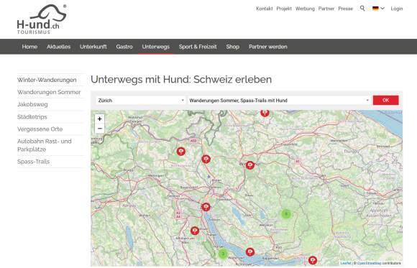Screen dimensions: 417x268
Task: Click red marker at bottom right of map
Action: (x=313, y=260)
